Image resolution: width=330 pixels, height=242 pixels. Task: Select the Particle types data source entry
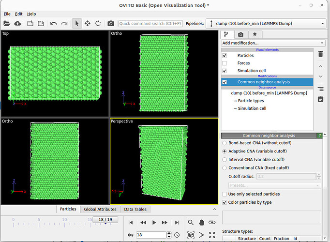point(251,101)
